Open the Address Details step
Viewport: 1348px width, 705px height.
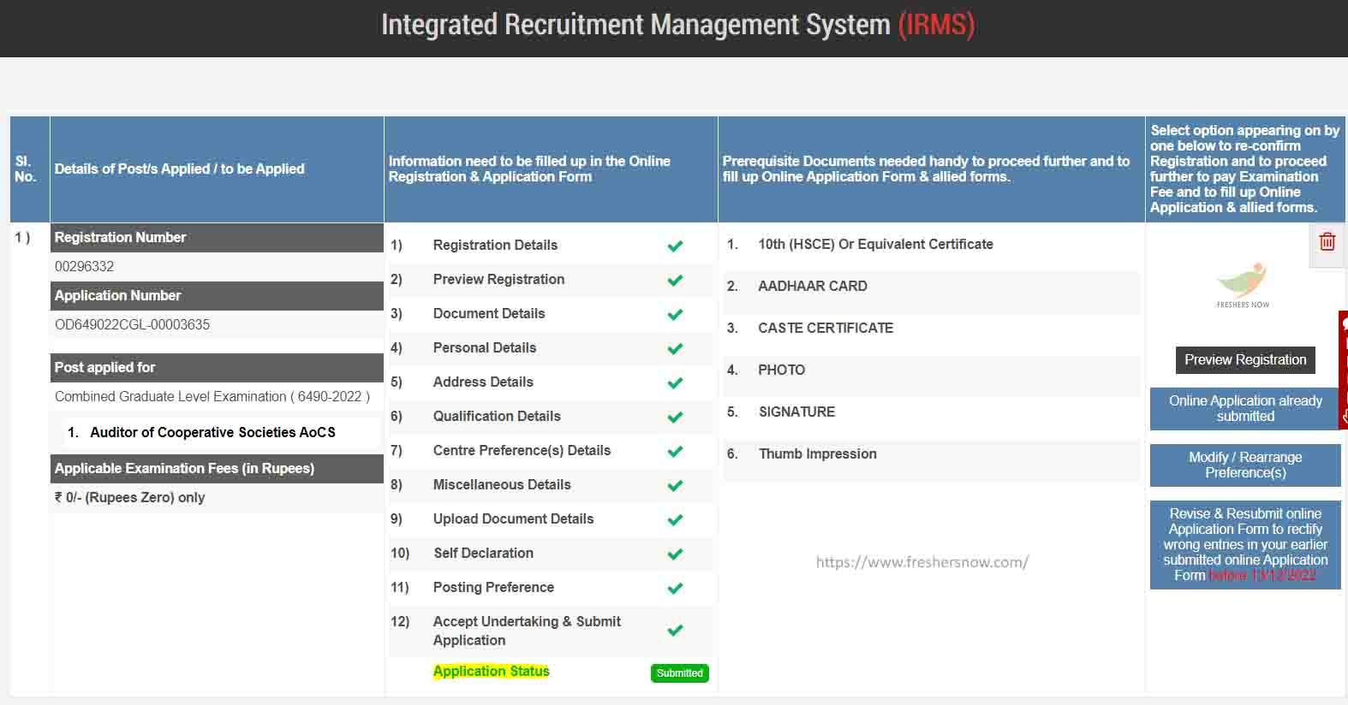point(483,382)
